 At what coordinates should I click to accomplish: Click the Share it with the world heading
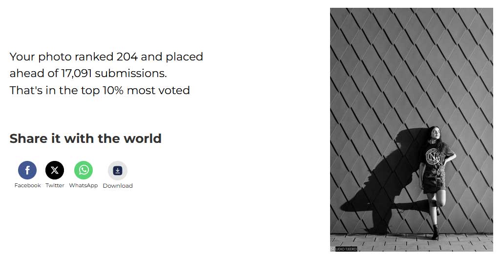coord(85,138)
